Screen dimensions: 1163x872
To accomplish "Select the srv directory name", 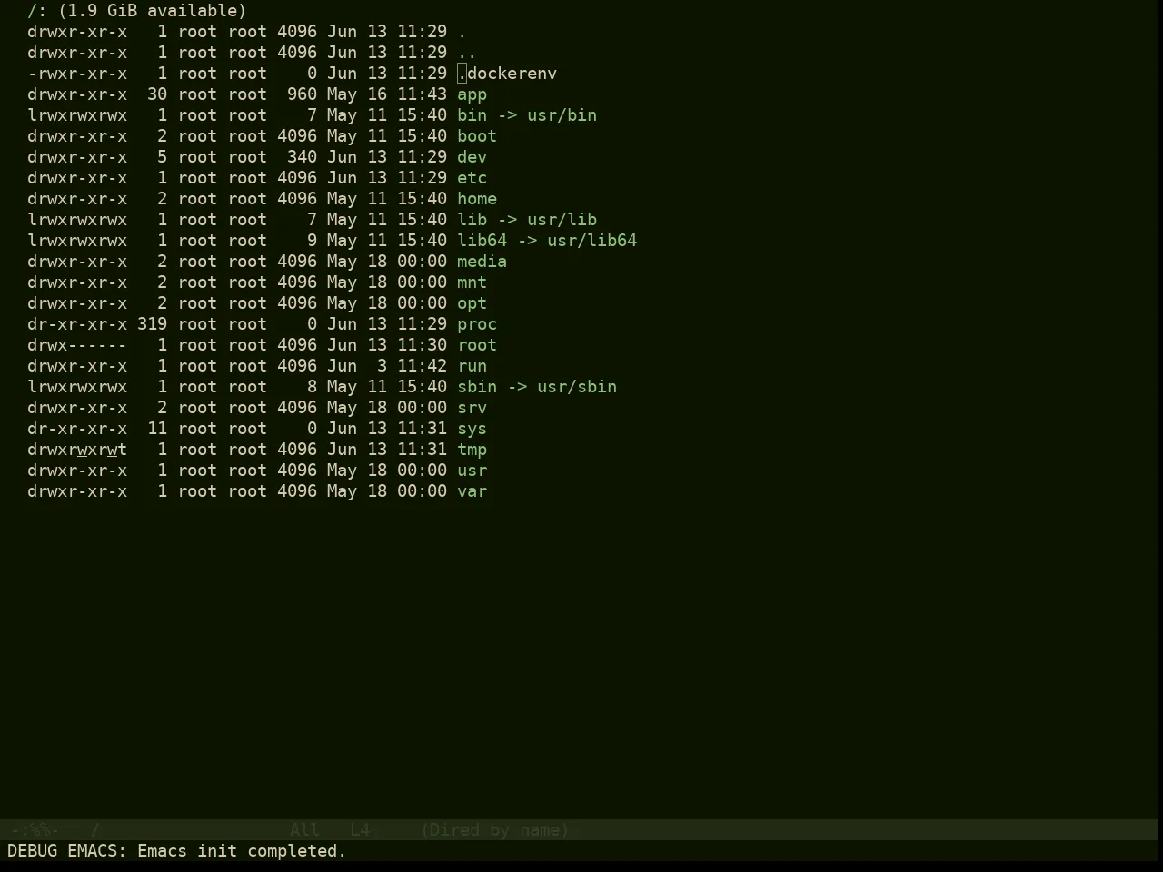I will tap(472, 408).
